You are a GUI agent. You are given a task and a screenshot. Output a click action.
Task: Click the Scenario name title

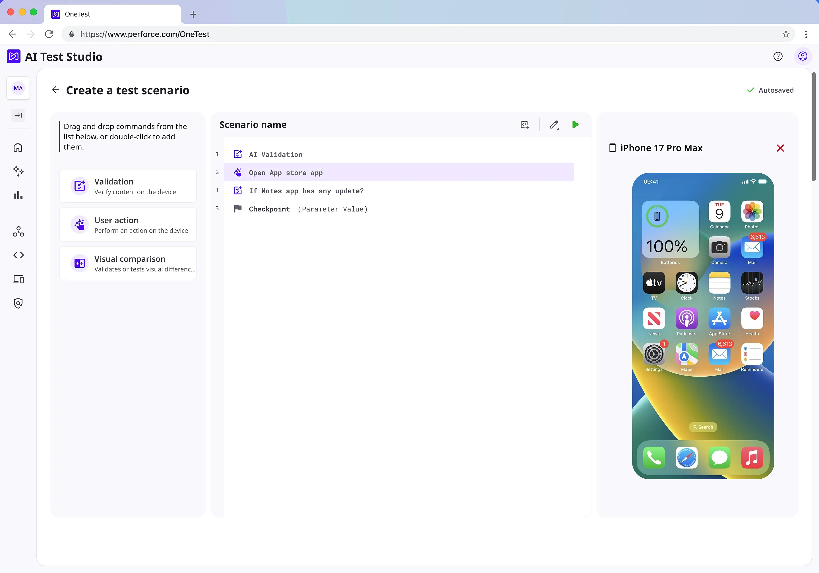[253, 125]
